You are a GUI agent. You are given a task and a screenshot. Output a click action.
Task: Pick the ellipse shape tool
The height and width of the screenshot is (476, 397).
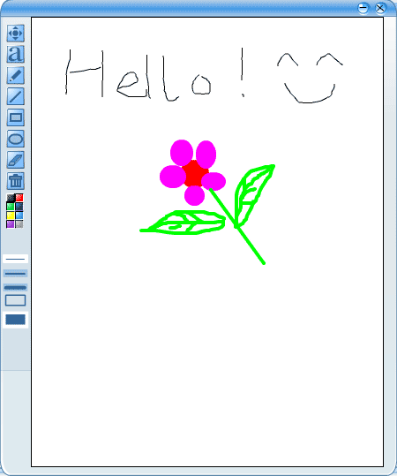16,139
